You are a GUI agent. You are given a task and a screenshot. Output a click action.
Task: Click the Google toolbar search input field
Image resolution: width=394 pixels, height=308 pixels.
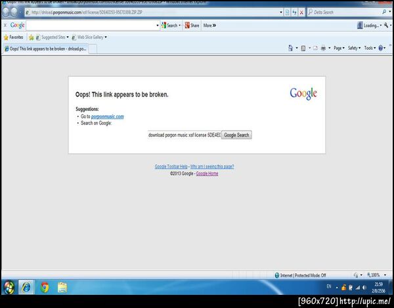[x=91, y=26]
